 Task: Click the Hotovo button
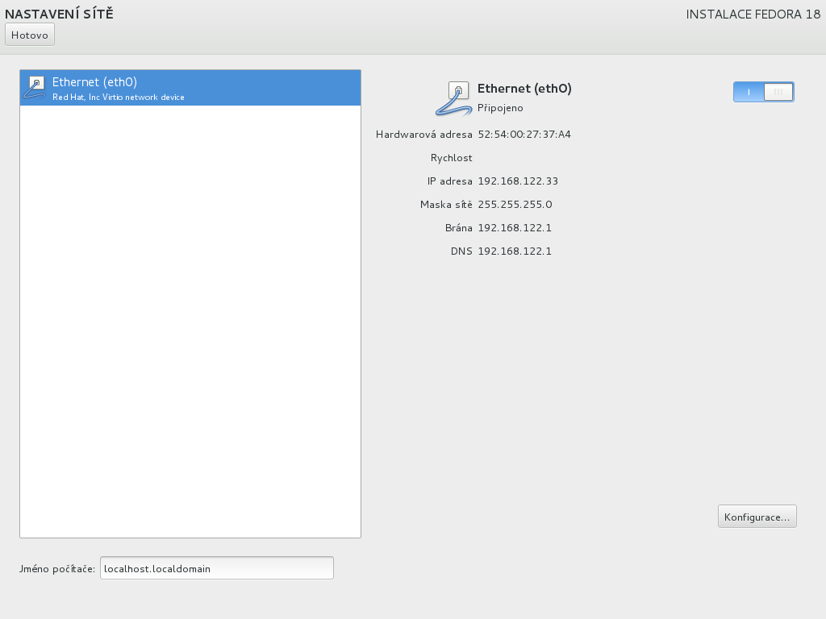[30, 35]
